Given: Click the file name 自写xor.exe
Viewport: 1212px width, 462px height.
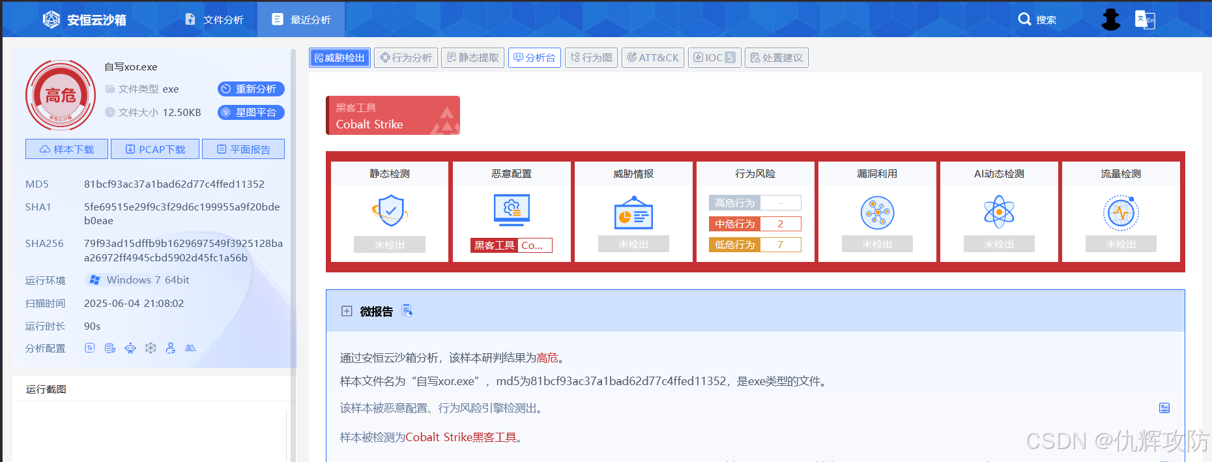Looking at the screenshot, I should pos(131,66).
